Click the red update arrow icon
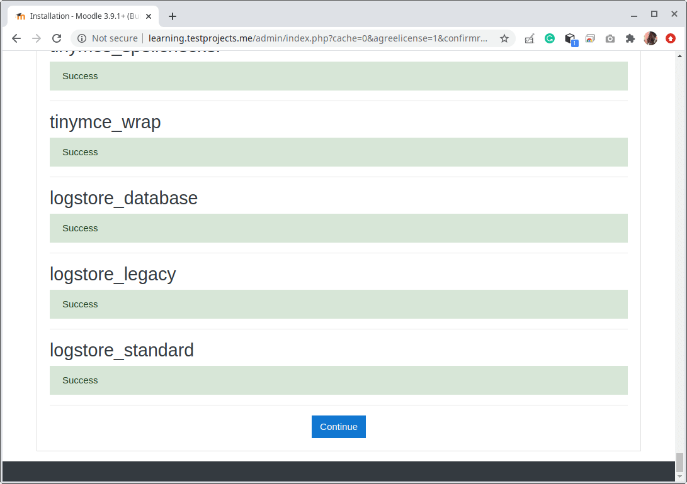 671,38
